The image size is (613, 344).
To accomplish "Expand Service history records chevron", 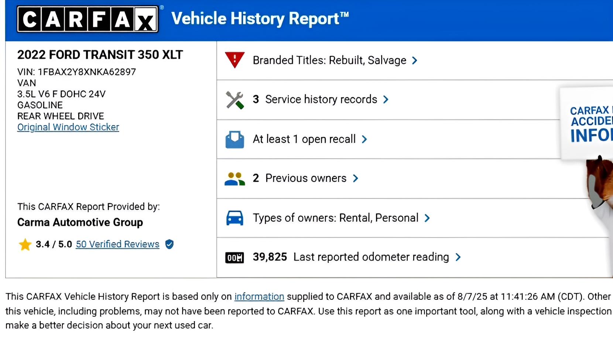I will 386,99.
